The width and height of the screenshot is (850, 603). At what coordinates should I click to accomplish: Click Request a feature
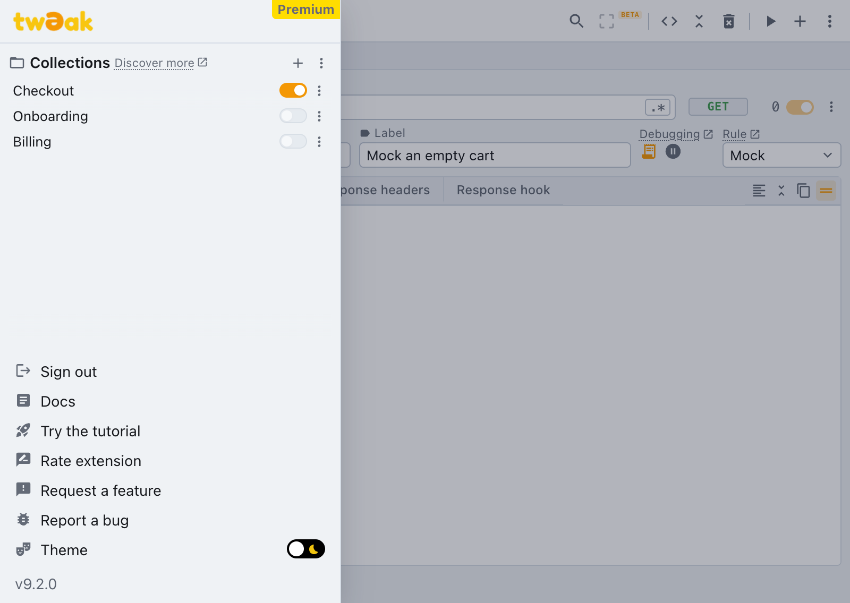point(100,490)
